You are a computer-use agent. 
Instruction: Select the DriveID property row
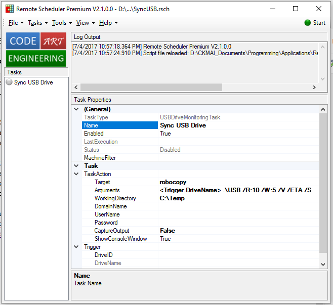click(200, 255)
